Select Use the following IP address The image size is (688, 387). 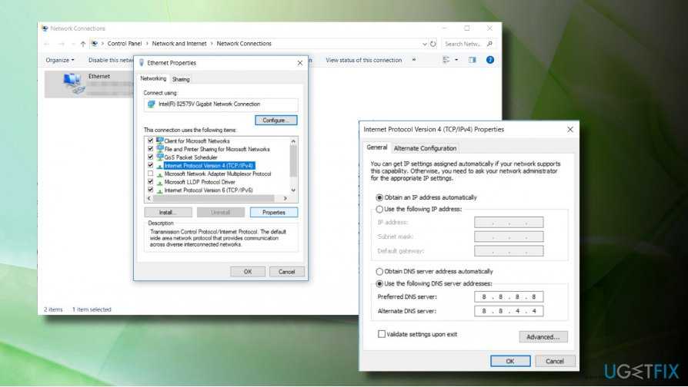pos(379,210)
